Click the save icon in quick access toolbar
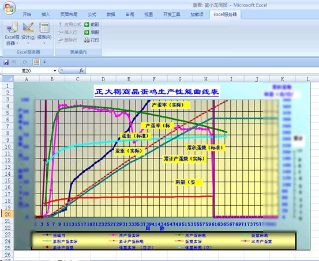Viewport: 319px width, 261px height. (6, 62)
